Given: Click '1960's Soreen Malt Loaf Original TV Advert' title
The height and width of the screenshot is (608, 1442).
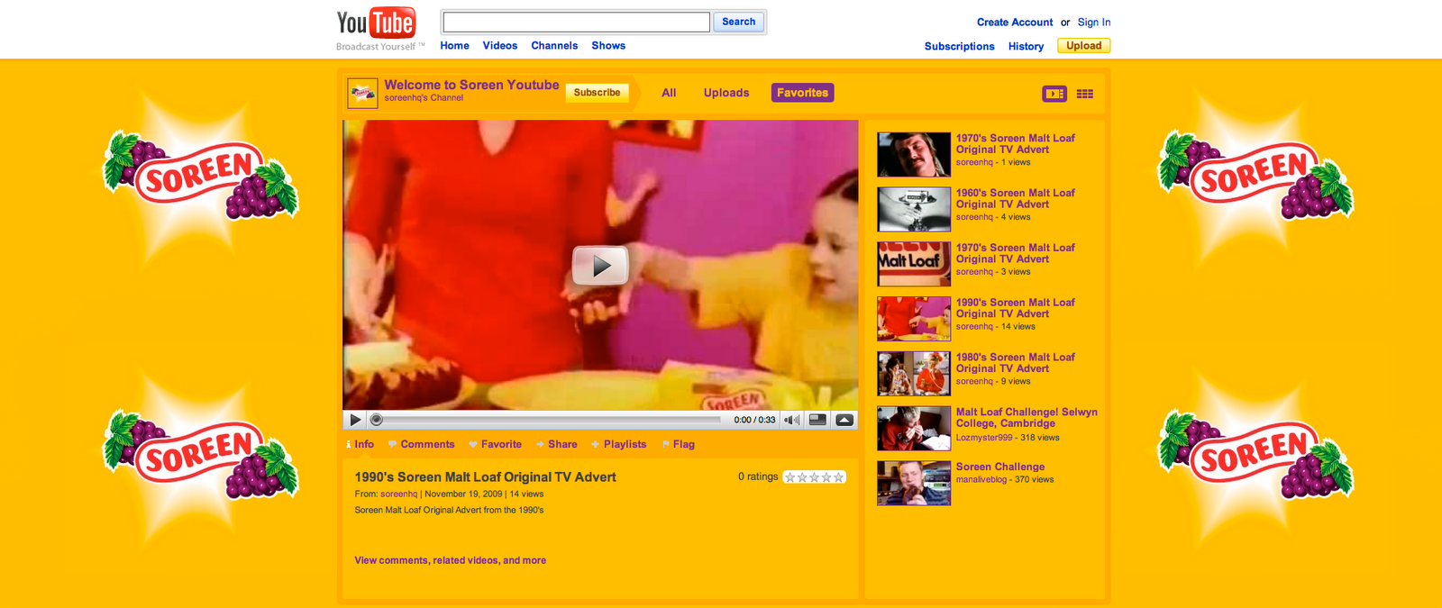Looking at the screenshot, I should [x=1016, y=198].
